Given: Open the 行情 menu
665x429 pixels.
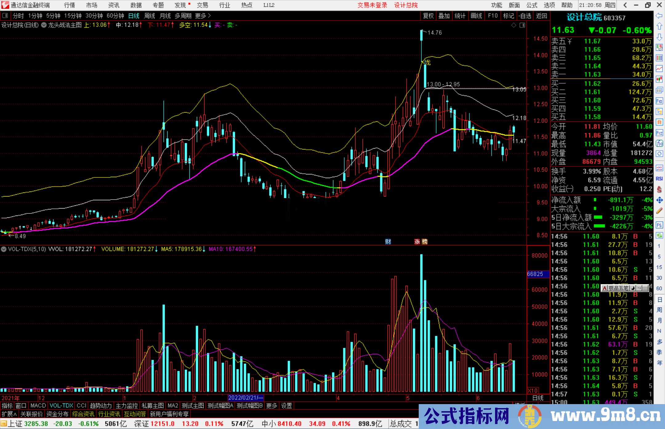Looking at the screenshot, I should [69, 5].
